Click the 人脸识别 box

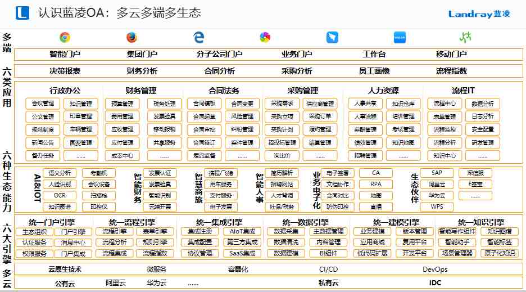[x=60, y=184]
